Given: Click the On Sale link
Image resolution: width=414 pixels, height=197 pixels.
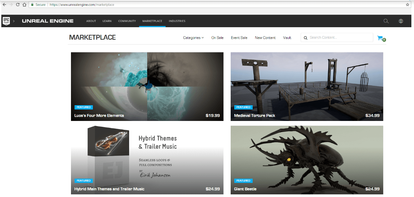Looking at the screenshot, I should (217, 38).
